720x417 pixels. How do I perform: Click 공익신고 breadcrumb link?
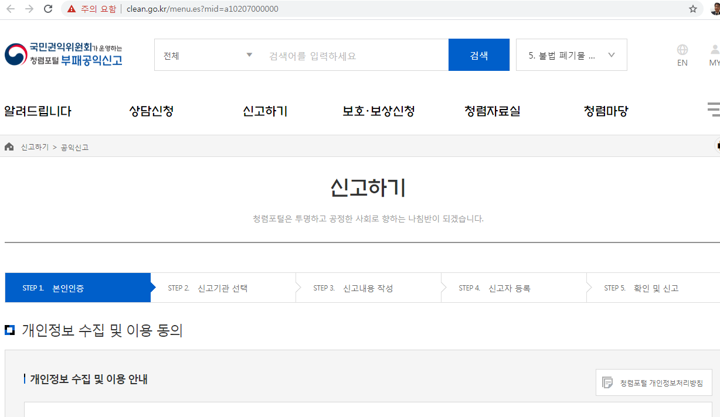point(74,148)
